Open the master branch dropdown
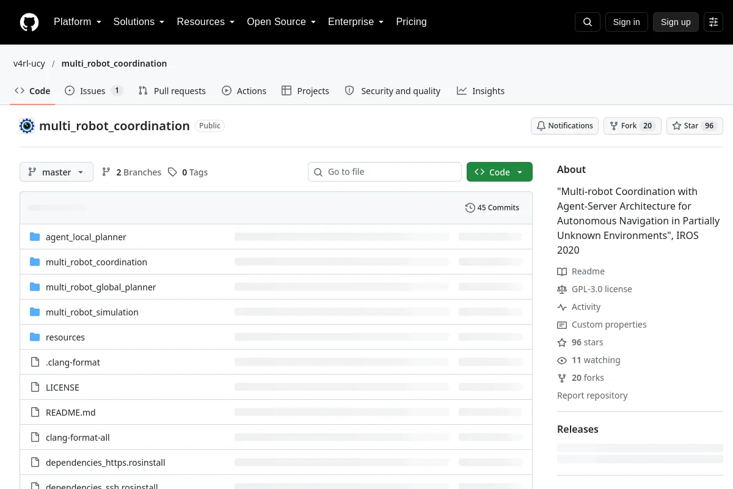Image resolution: width=733 pixels, height=489 pixels. click(x=56, y=172)
